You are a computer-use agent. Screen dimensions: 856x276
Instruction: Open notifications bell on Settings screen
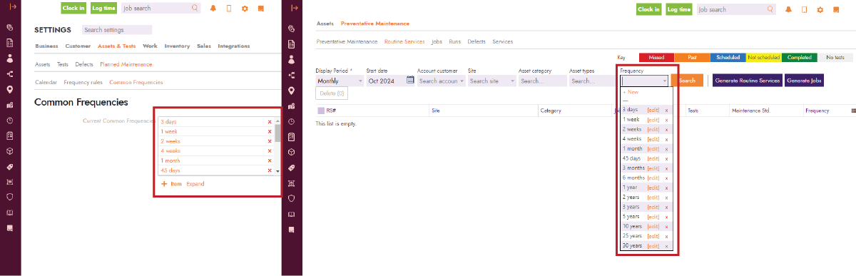coord(213,9)
